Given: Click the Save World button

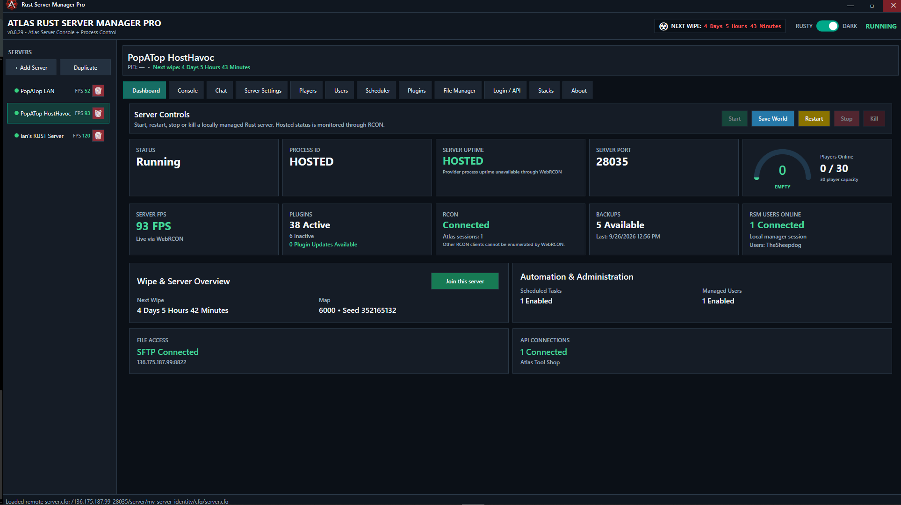Looking at the screenshot, I should 772,118.
